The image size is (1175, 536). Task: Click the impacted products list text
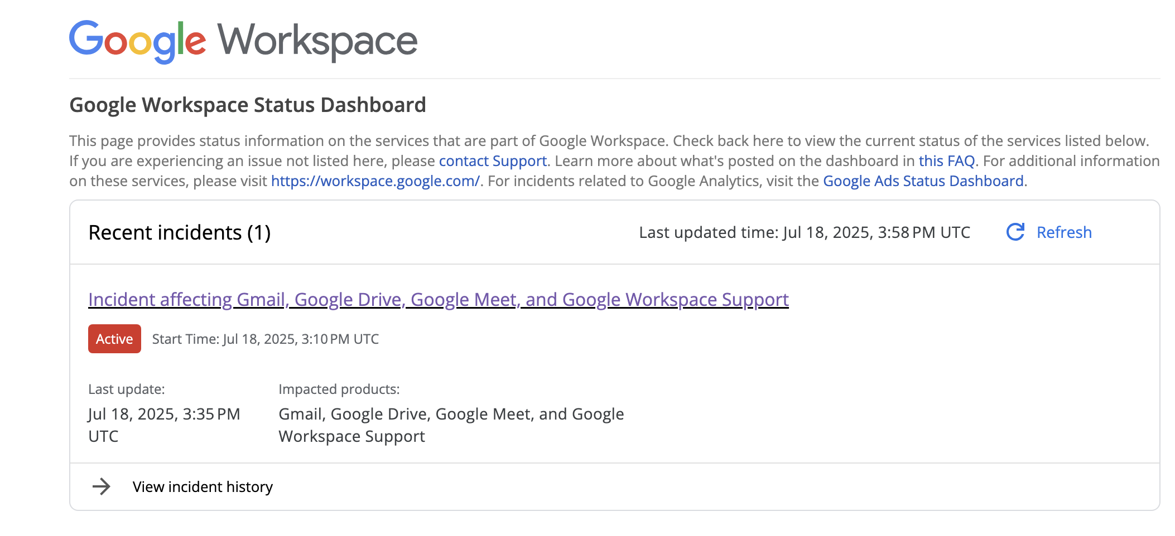pyautogui.click(x=451, y=425)
